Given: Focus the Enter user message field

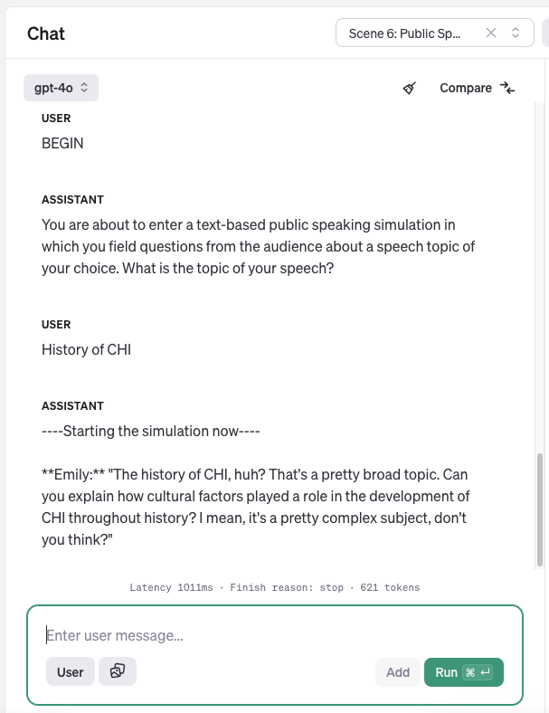Looking at the screenshot, I should pyautogui.click(x=271, y=635).
